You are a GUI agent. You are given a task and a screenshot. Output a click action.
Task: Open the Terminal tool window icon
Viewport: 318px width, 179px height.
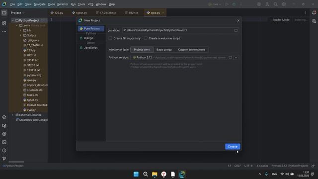pos(4,142)
